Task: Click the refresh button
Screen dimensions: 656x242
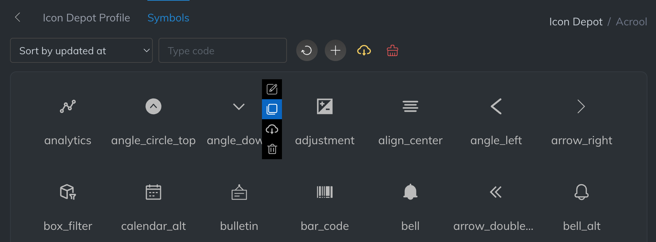Action: [x=307, y=51]
